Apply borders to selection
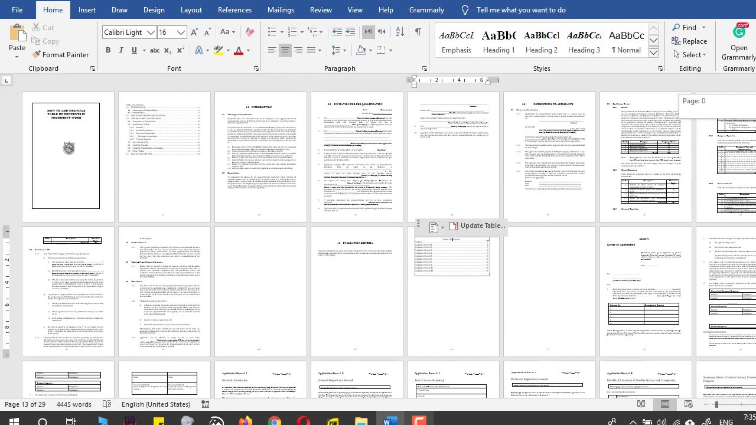Viewport: 756px width, 425px height. tap(381, 50)
